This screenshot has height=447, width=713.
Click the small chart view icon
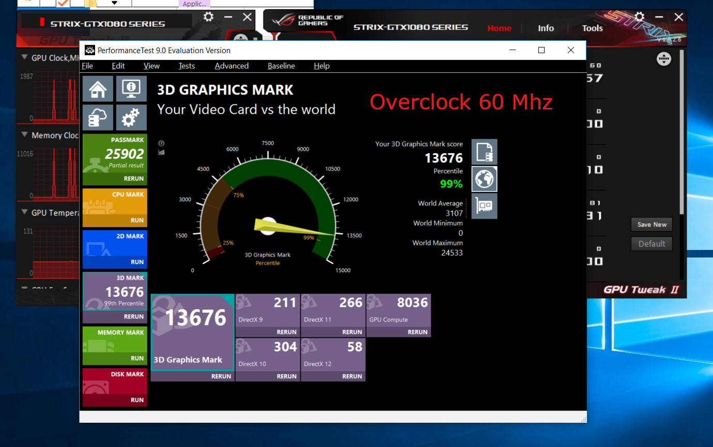tap(161, 152)
